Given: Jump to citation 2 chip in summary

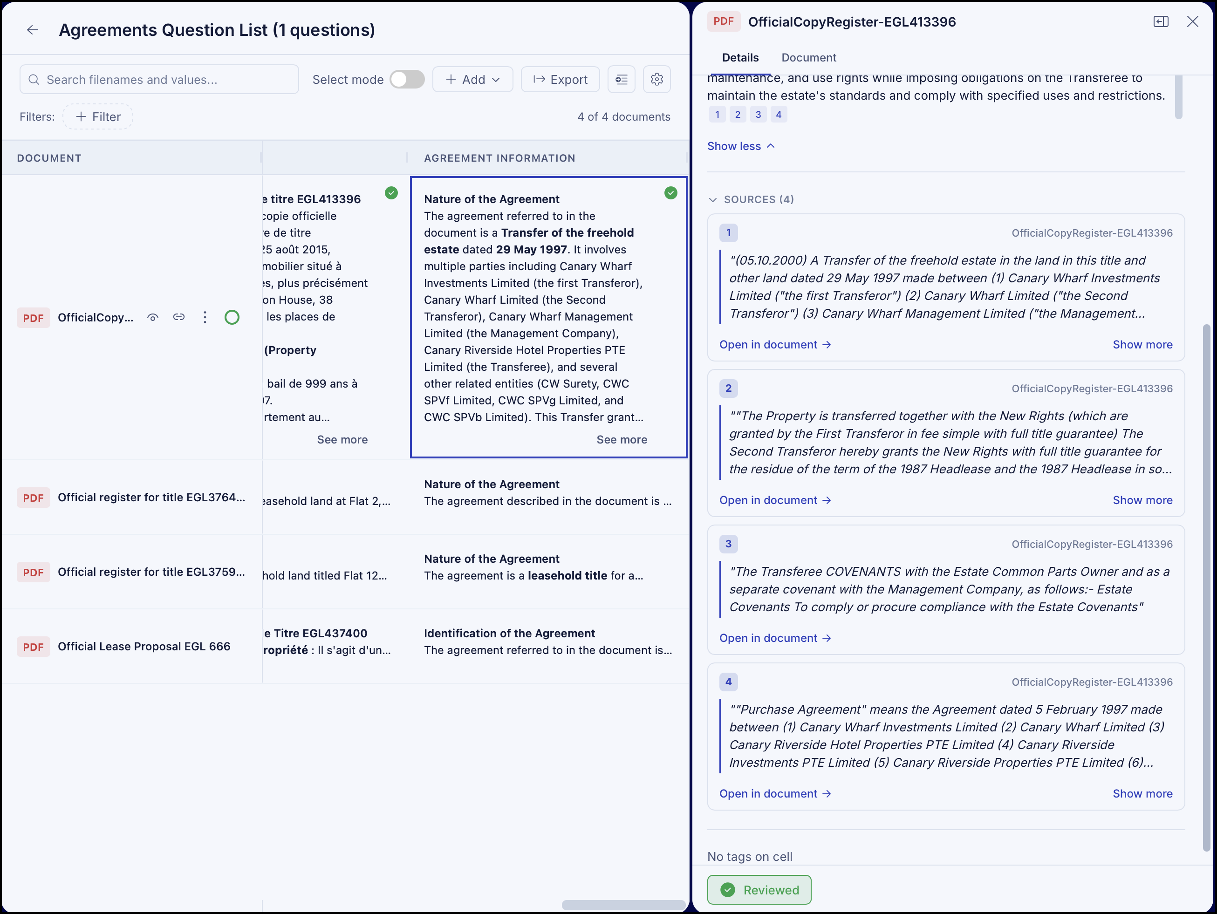Looking at the screenshot, I should (x=738, y=115).
